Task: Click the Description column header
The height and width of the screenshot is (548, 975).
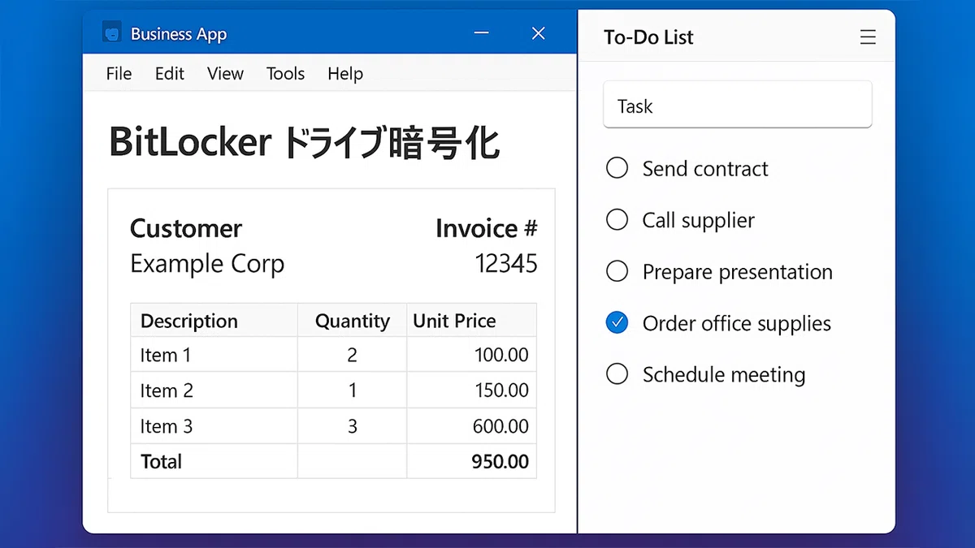Action: pos(214,321)
